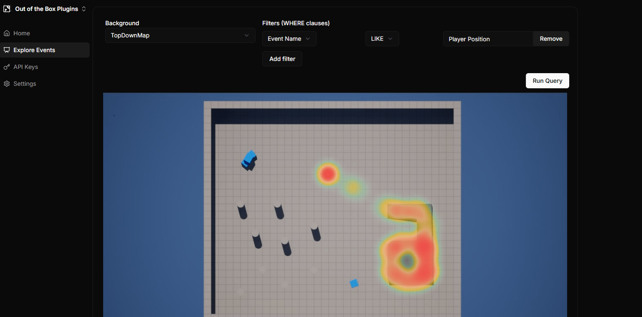This screenshot has height=317, width=642.
Task: Open the Event Name filter dropdown
Action: coord(289,39)
